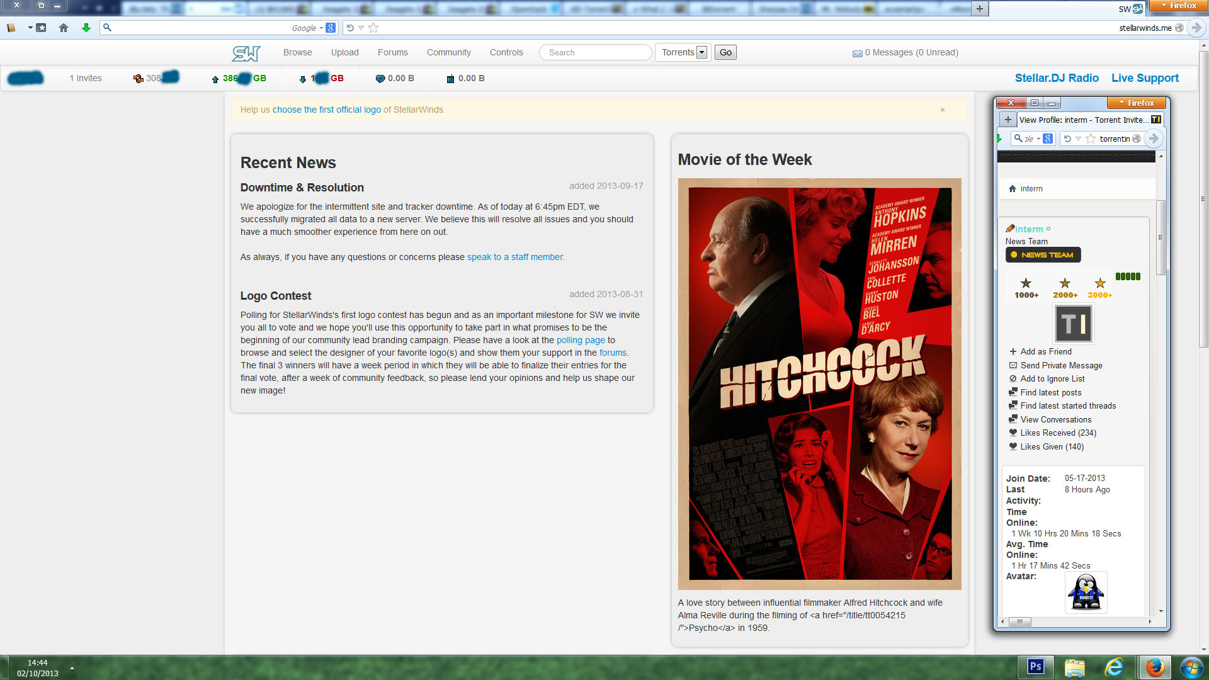This screenshot has height=680, width=1209.
Task: Click the calendar-style icon next to the second 0.00 B
Action: (x=450, y=79)
